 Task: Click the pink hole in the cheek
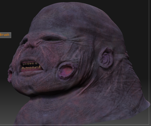coord(66,71)
